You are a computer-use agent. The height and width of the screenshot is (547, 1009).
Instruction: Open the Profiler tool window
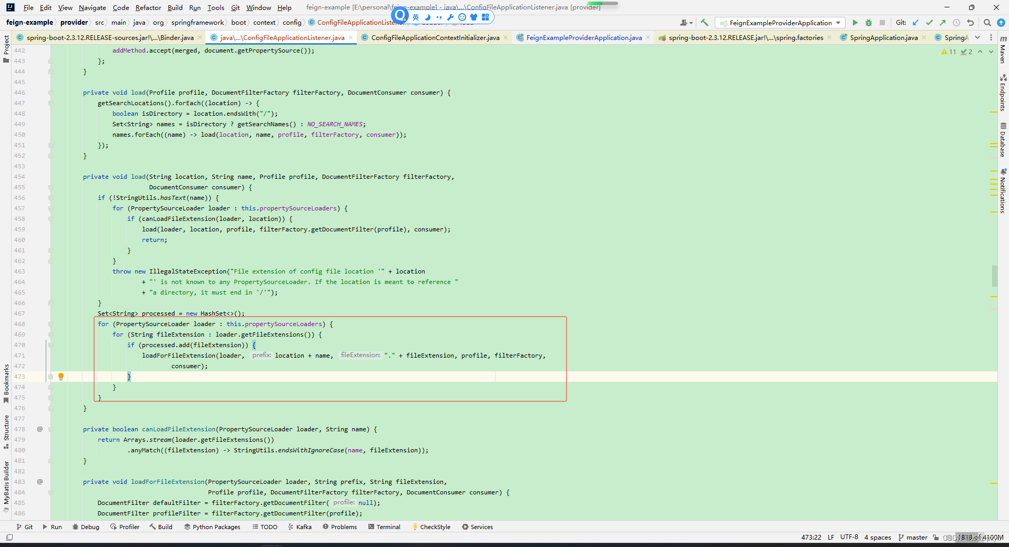pos(125,527)
